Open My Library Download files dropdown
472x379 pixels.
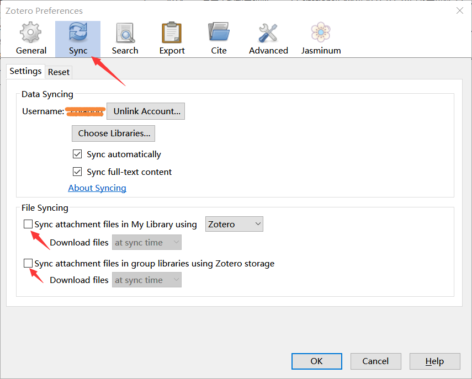click(x=147, y=242)
